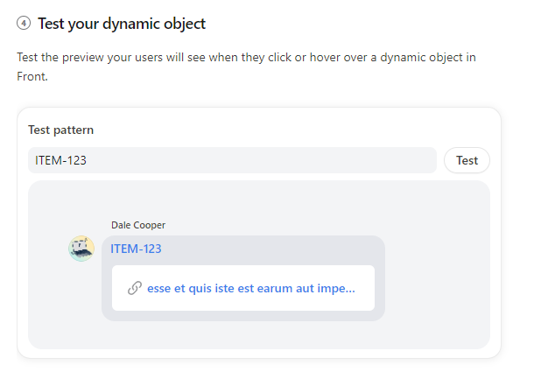This screenshot has width=541, height=379.
Task: Click gray preview area below the message bubble
Action: click(245, 335)
